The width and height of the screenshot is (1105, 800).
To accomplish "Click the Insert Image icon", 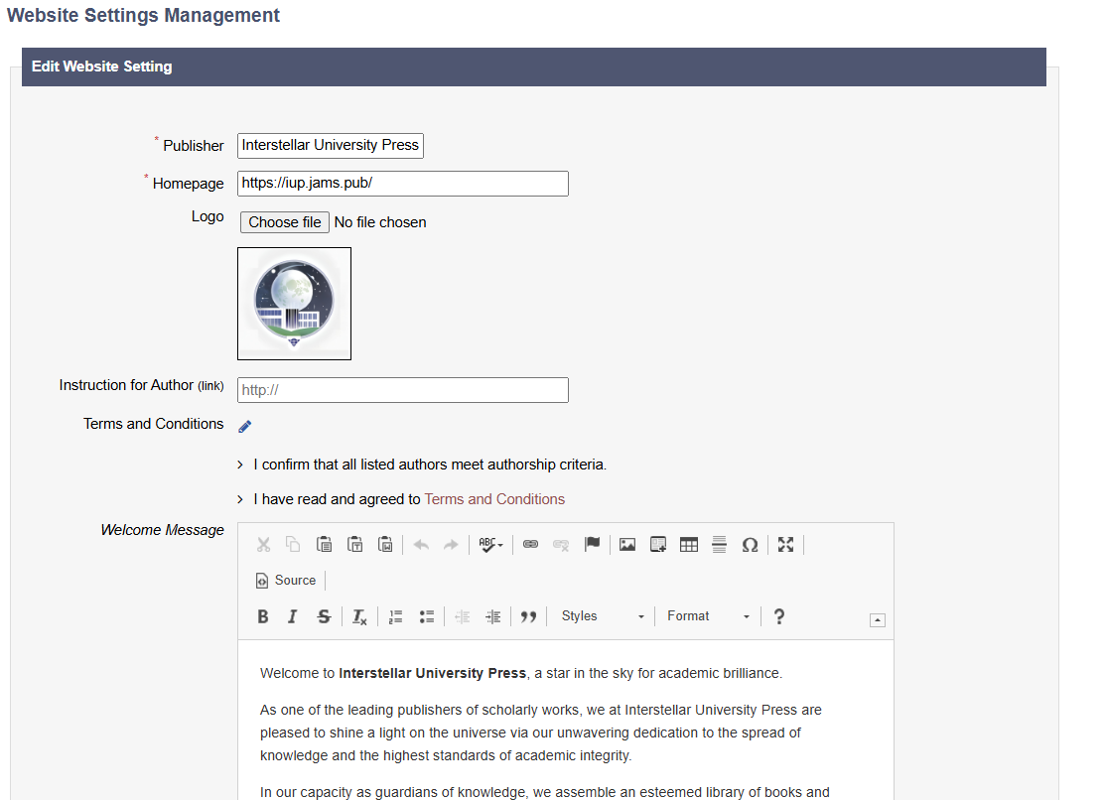I will (x=627, y=544).
